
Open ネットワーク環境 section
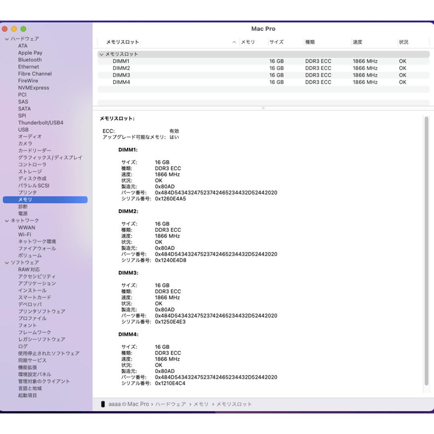point(37,242)
